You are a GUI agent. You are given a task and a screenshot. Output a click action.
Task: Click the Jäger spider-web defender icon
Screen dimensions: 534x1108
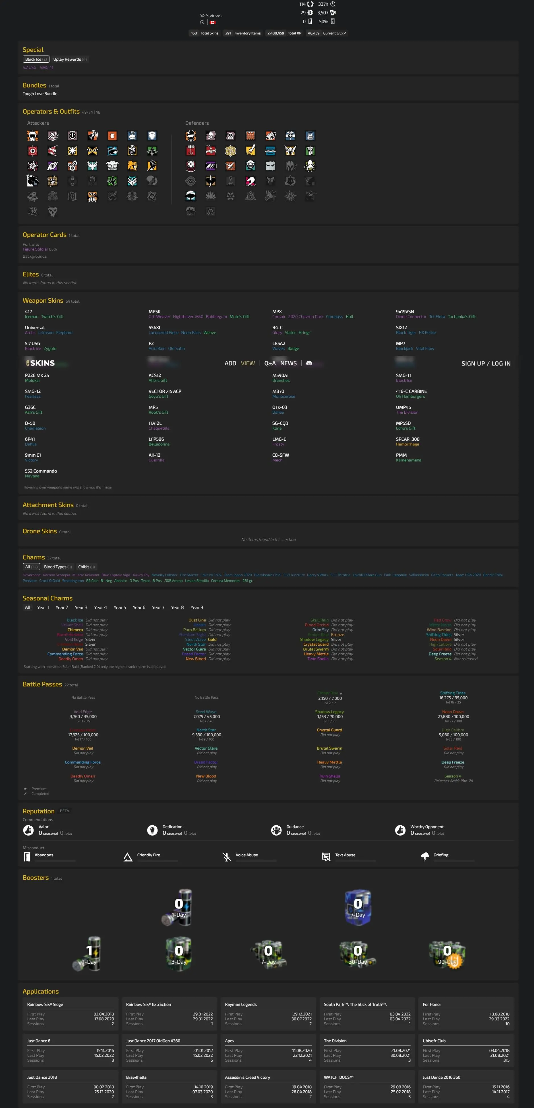tap(231, 151)
